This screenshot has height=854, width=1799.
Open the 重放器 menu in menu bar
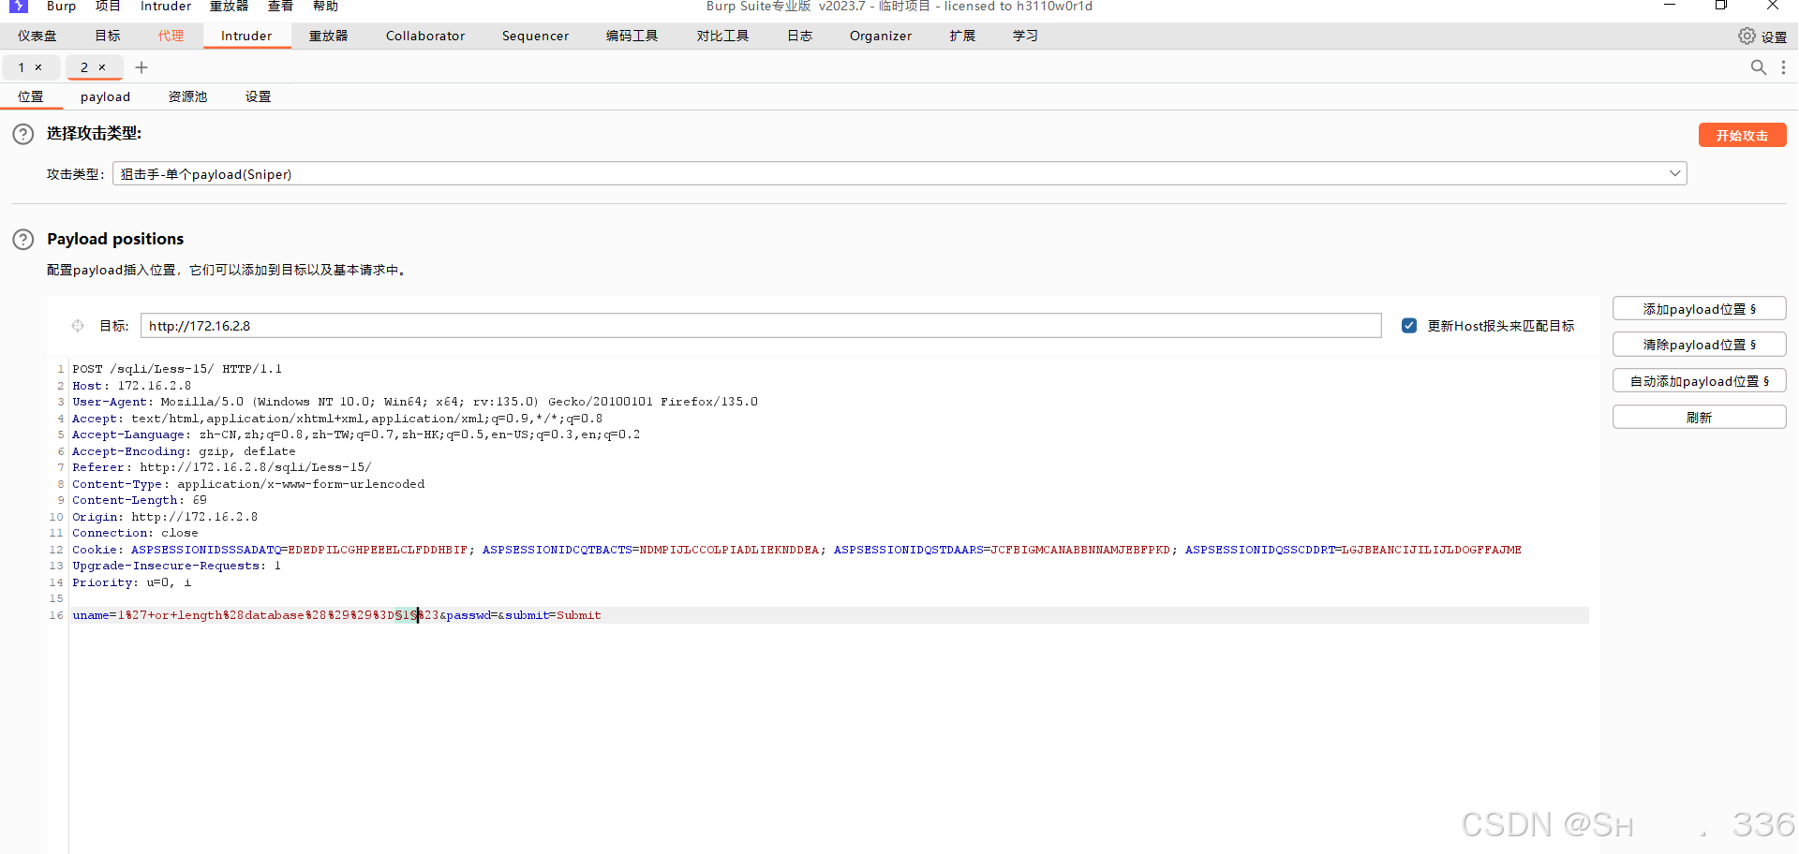229,7
